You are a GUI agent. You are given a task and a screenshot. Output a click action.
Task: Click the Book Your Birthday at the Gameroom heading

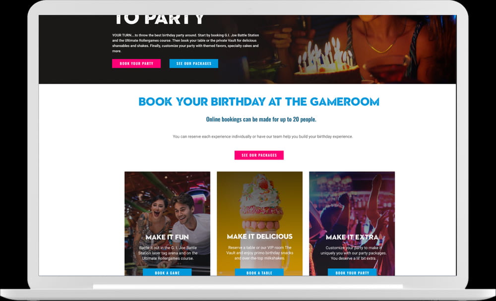259,102
